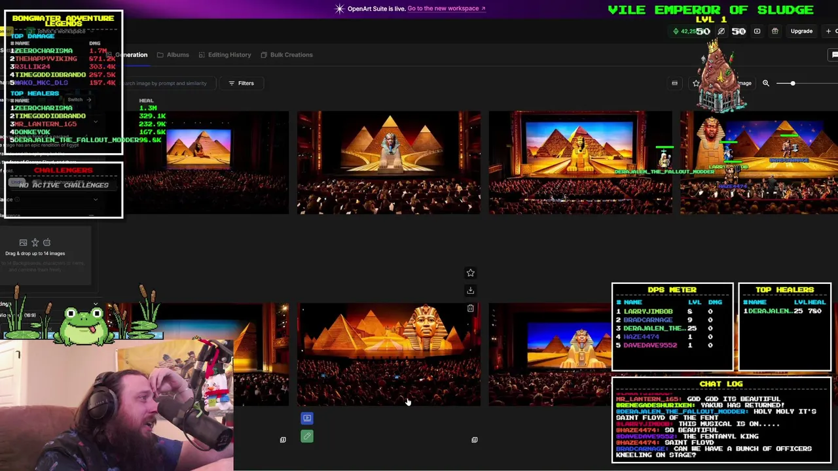
Task: Open the Editing History tab
Action: point(225,55)
